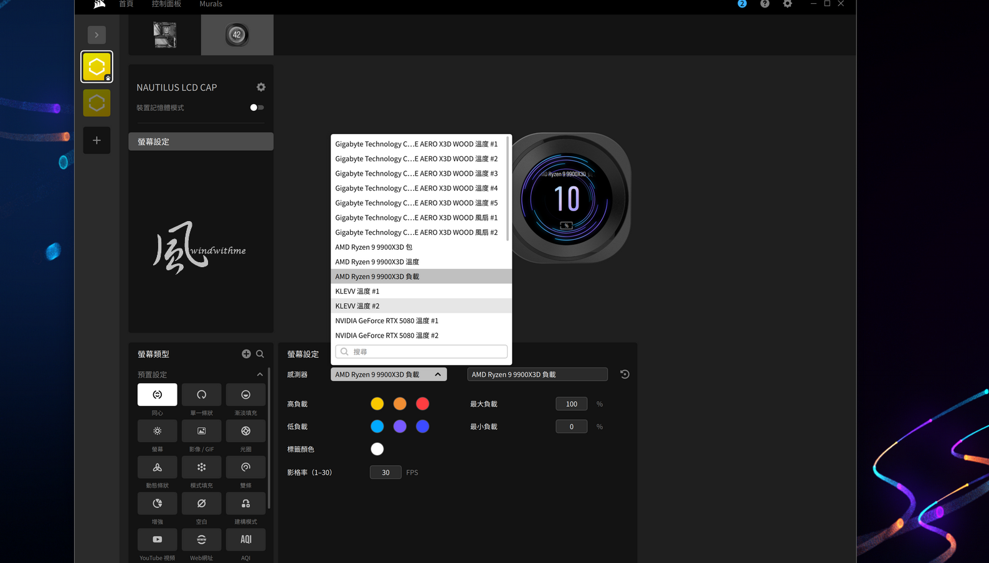Open the notifications badge showing 2
The width and height of the screenshot is (989, 563).
click(x=742, y=4)
